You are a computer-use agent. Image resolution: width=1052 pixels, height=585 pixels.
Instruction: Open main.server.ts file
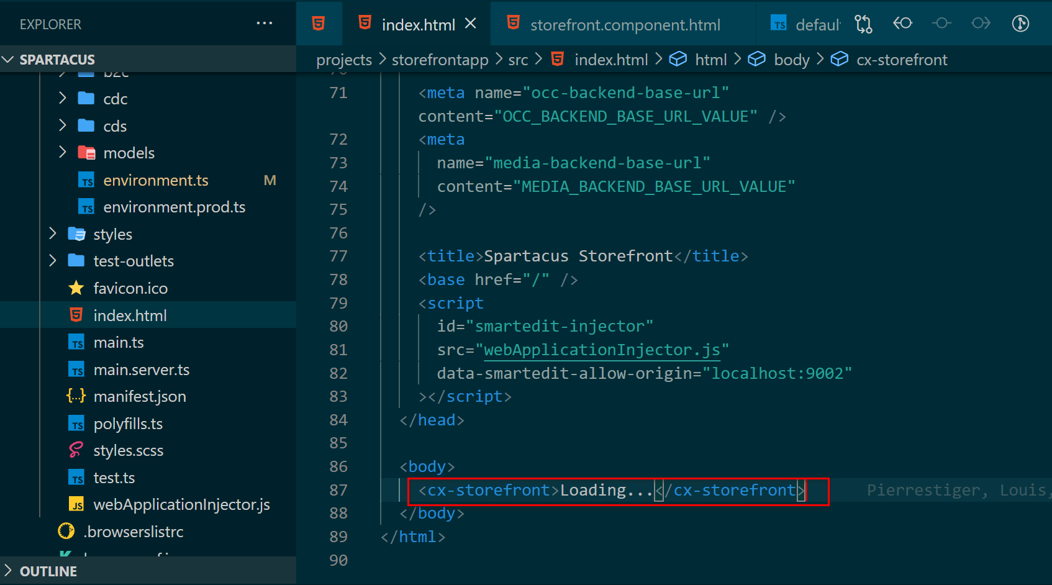click(x=142, y=370)
